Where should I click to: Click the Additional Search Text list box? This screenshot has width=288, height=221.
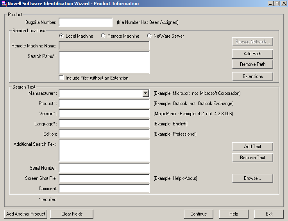click(104, 150)
